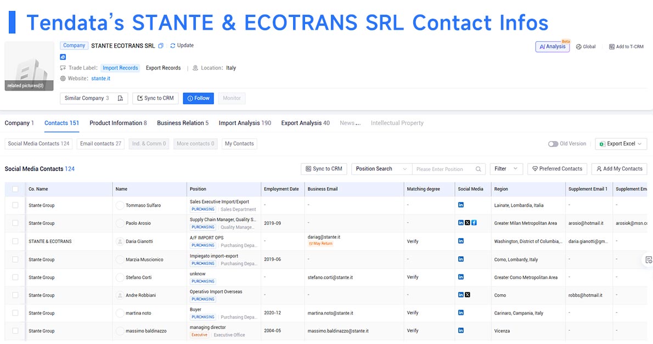Open Paolo Arosio's X profile icon

[x=468, y=223]
